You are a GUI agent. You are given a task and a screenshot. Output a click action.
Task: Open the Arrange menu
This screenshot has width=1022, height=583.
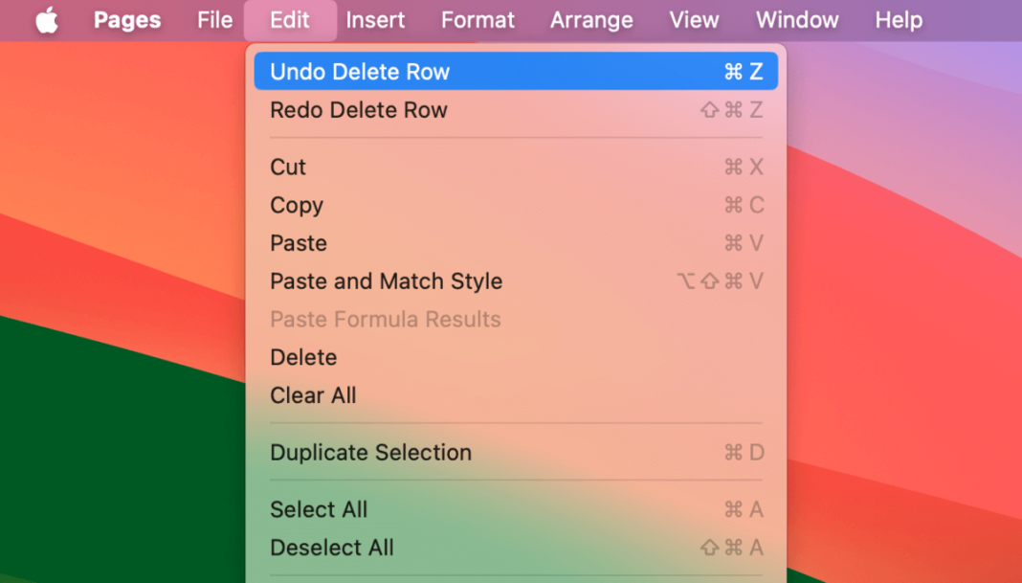[x=591, y=19]
